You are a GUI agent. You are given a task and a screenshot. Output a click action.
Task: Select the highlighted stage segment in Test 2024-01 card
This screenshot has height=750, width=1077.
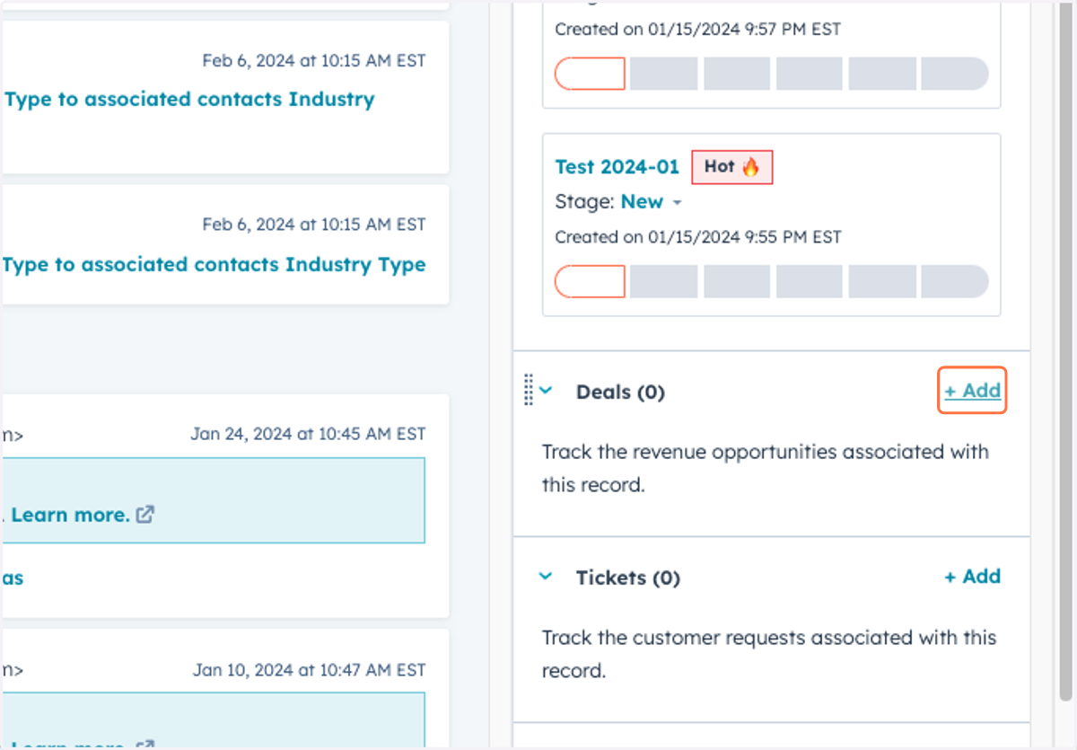click(x=590, y=281)
